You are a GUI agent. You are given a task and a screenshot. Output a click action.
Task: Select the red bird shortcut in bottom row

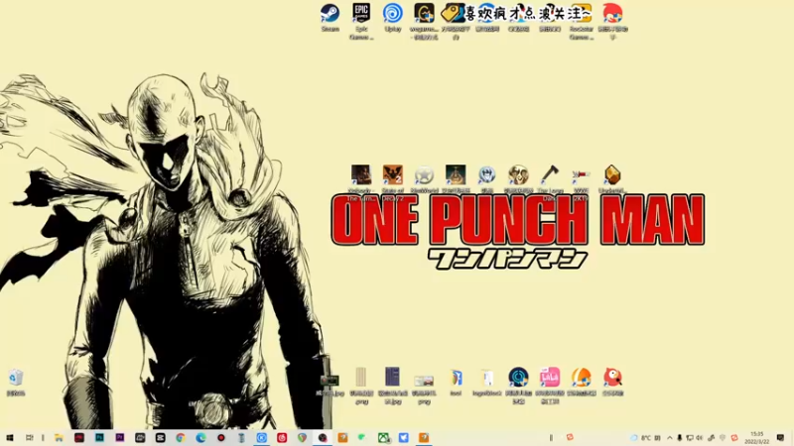pos(612,382)
